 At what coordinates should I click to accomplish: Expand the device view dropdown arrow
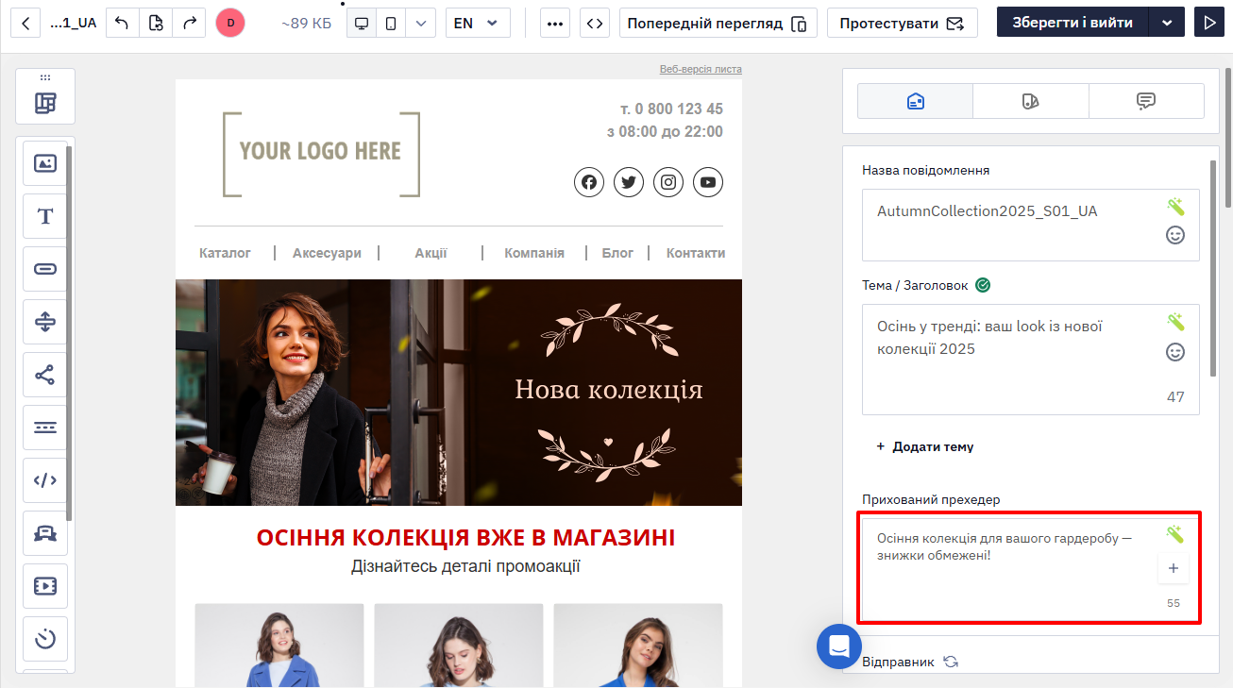pos(420,23)
